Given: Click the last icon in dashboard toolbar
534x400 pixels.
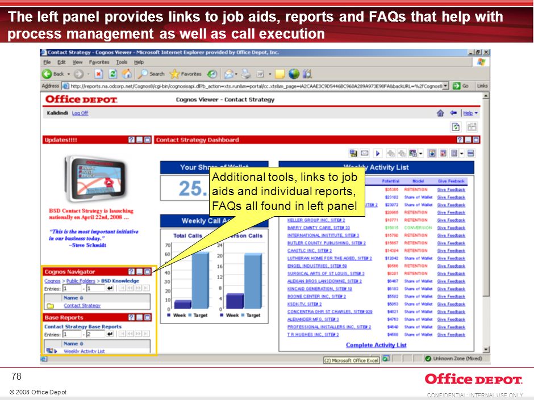Looking at the screenshot, I should [470, 153].
